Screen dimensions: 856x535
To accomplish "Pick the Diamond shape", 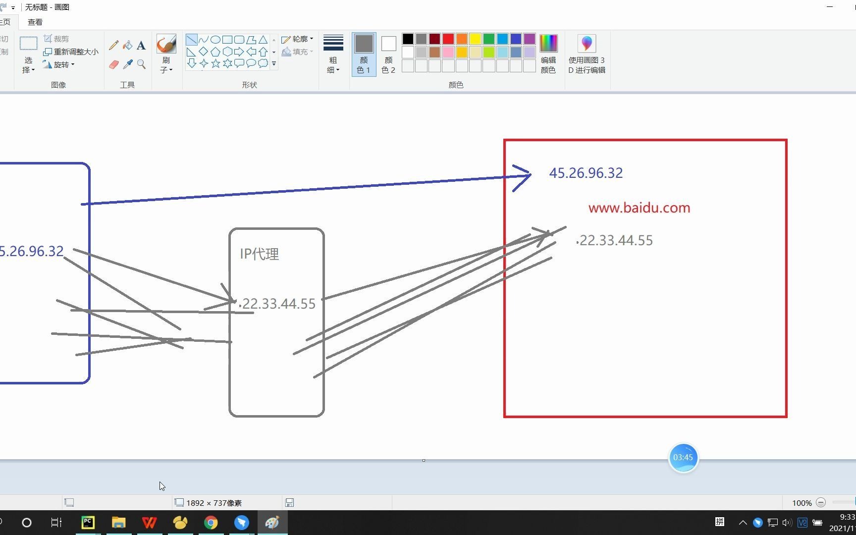I will tap(203, 52).
